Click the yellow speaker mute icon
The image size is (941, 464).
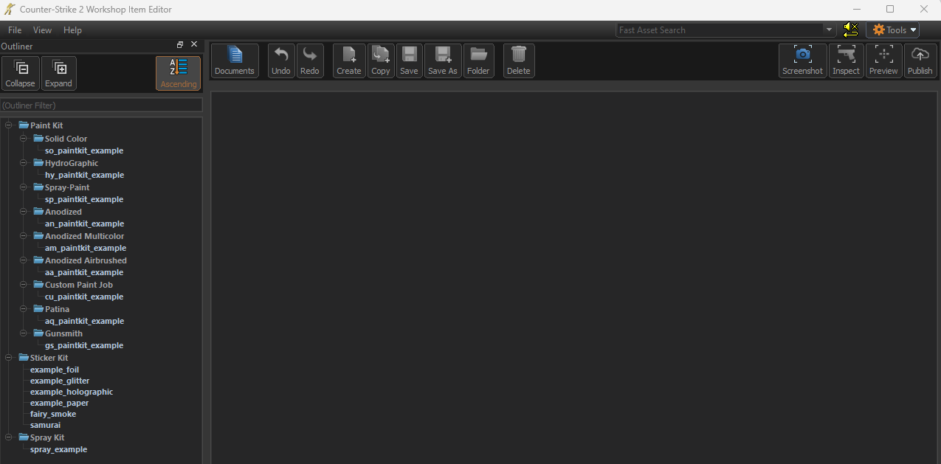click(850, 30)
